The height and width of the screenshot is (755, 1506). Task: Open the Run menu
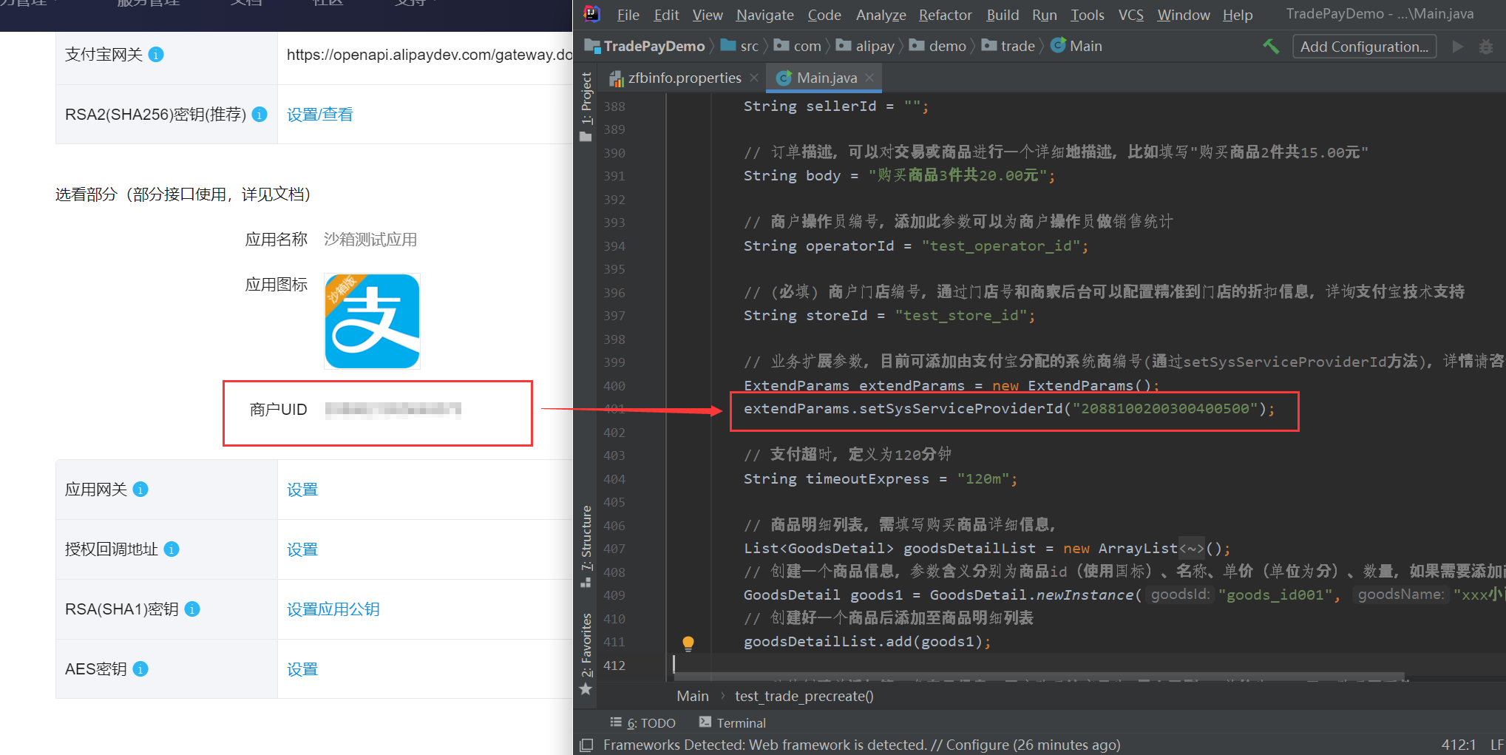coord(1044,15)
